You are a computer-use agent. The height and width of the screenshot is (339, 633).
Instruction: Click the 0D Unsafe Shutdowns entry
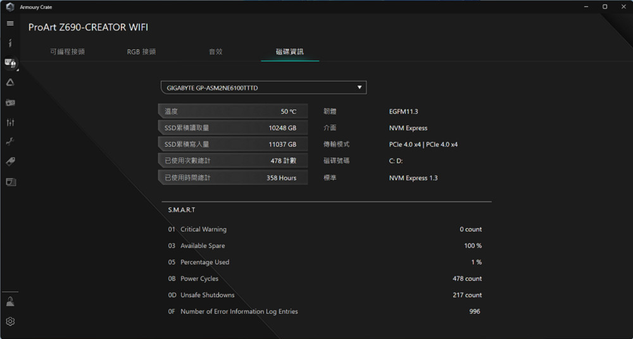pos(201,295)
